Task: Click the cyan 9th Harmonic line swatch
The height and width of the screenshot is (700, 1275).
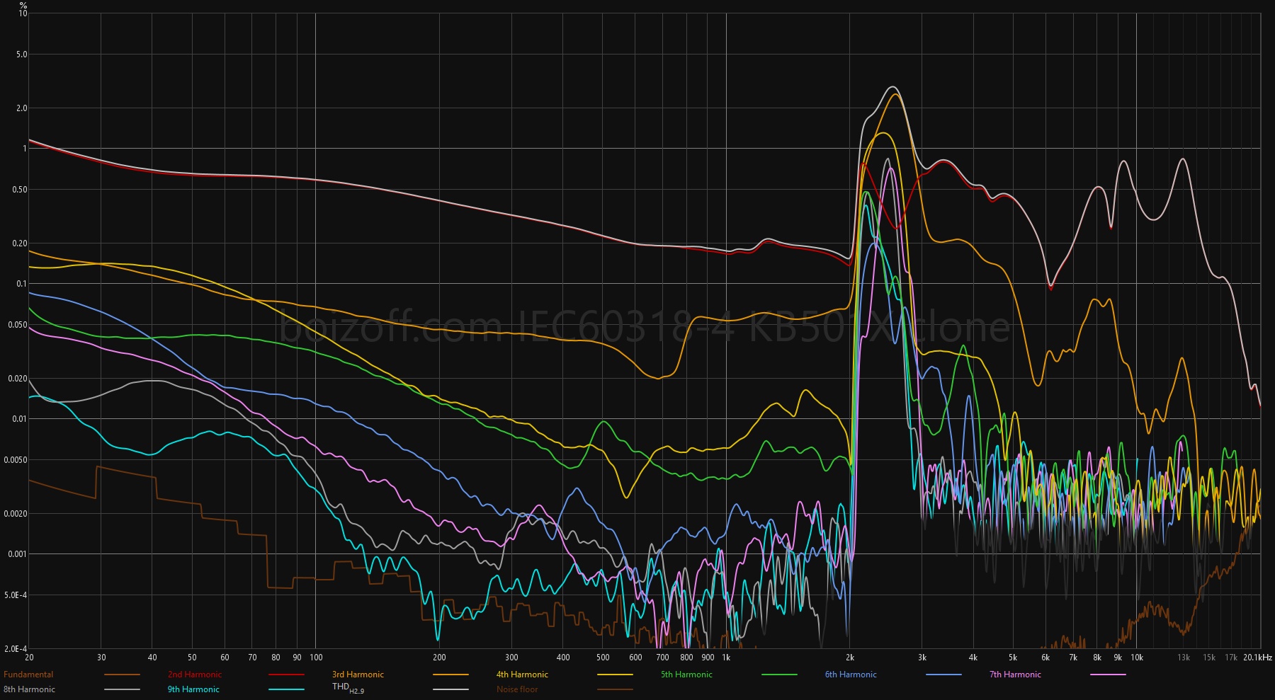Action: [x=286, y=689]
